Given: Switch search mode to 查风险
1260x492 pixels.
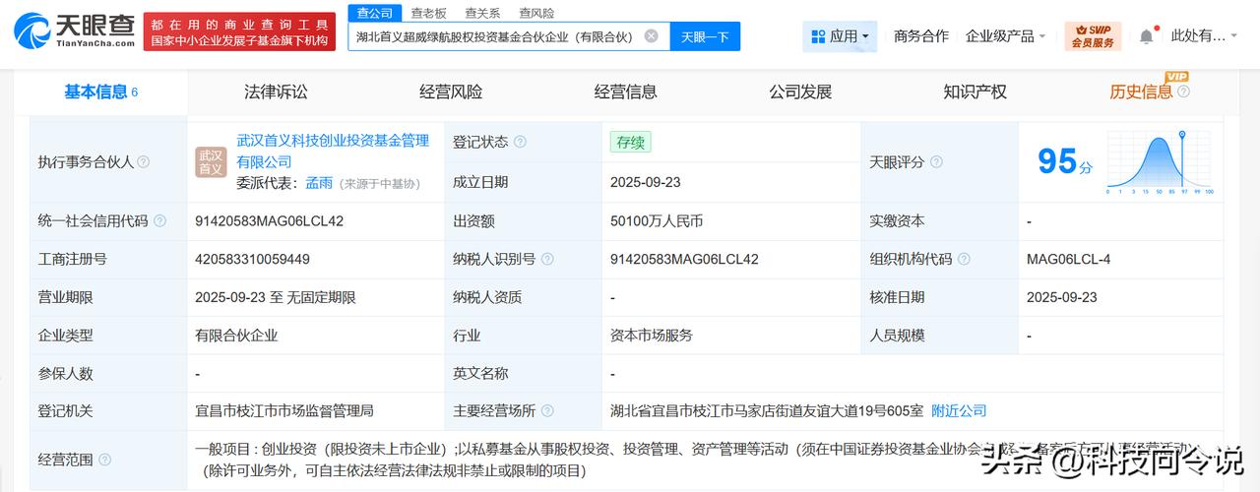Looking at the screenshot, I should (536, 13).
